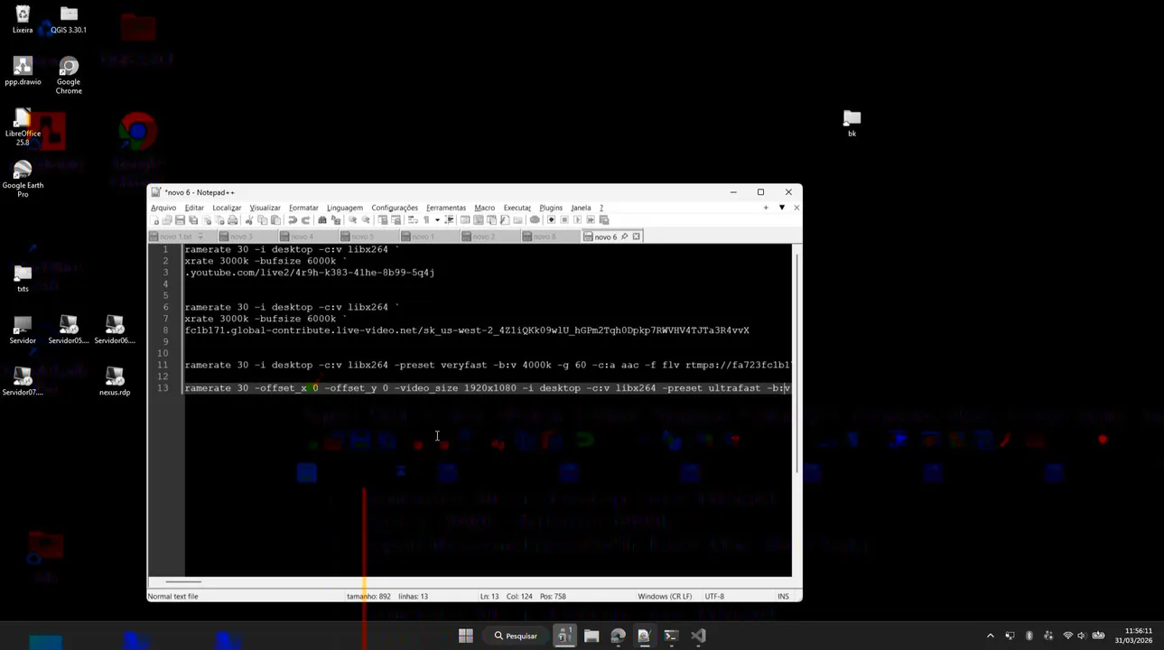
Task: Open the Executar menu
Action: (517, 208)
